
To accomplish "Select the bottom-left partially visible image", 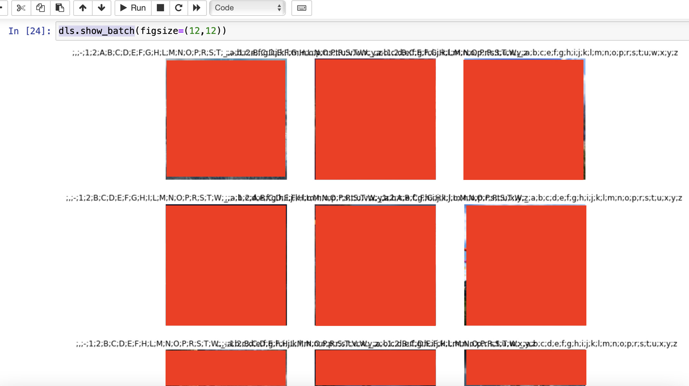I will (226, 368).
